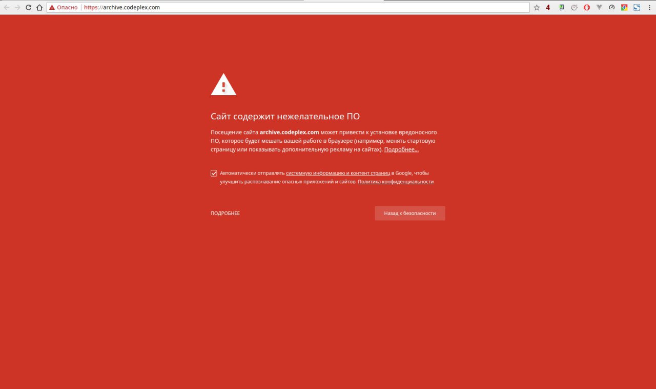656x389 pixels.
Task: Open the red number 4 extension
Action: (x=548, y=8)
